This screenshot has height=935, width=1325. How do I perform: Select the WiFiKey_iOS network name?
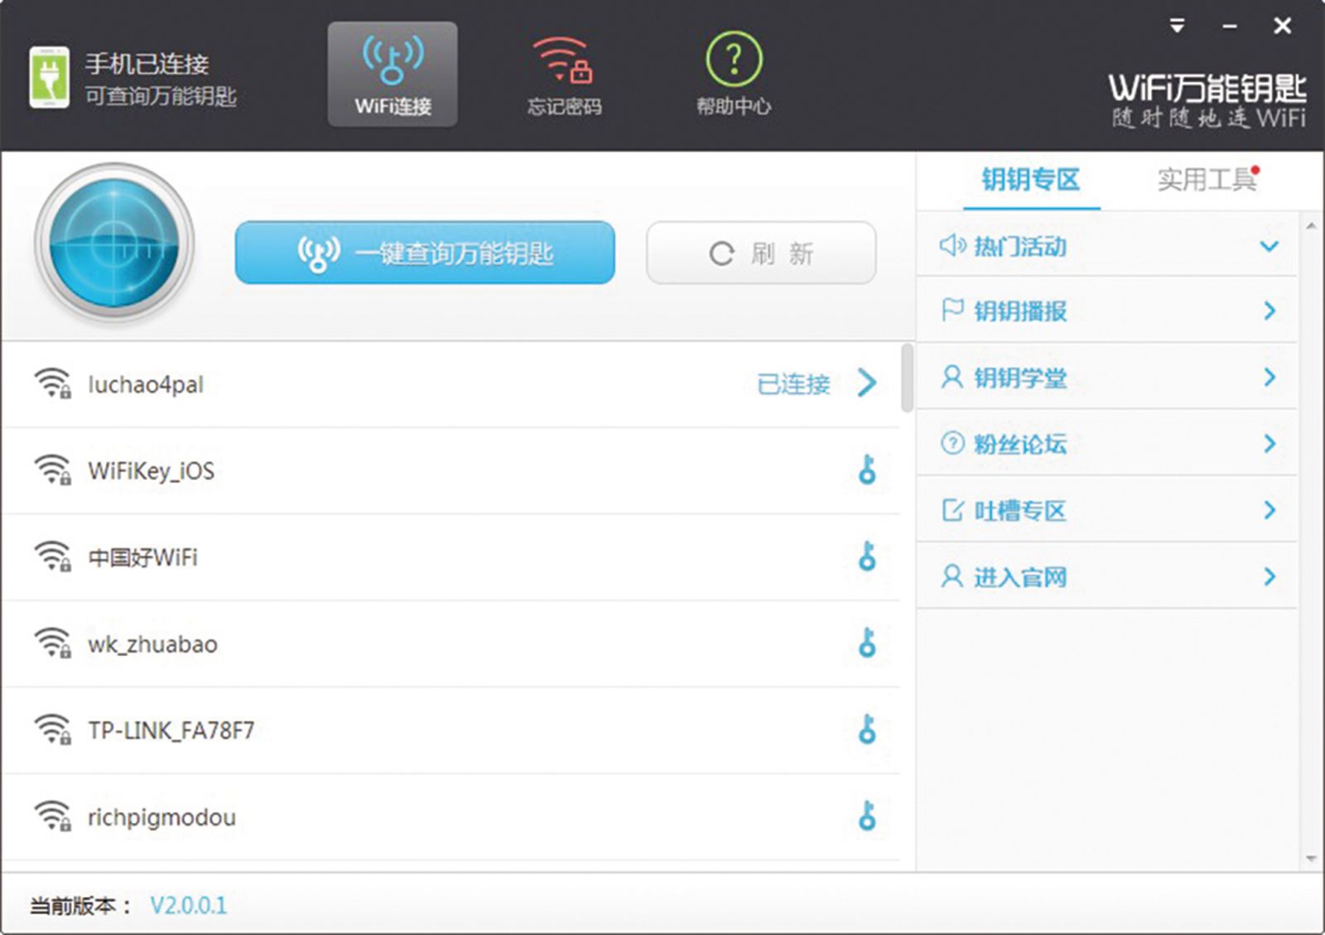pyautogui.click(x=152, y=471)
